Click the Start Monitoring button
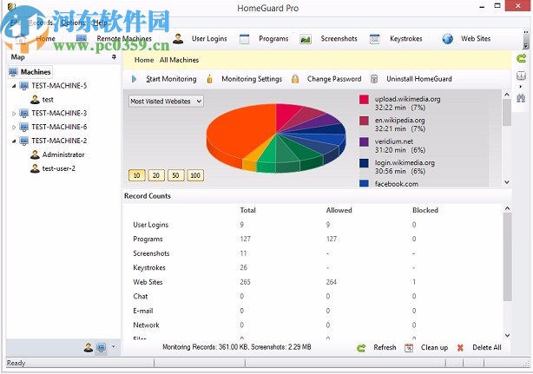 point(171,79)
